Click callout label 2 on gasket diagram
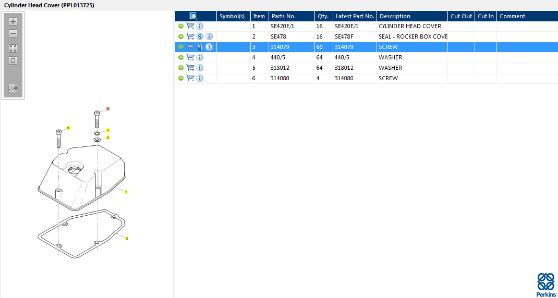The height and width of the screenshot is (298, 558). point(127,239)
